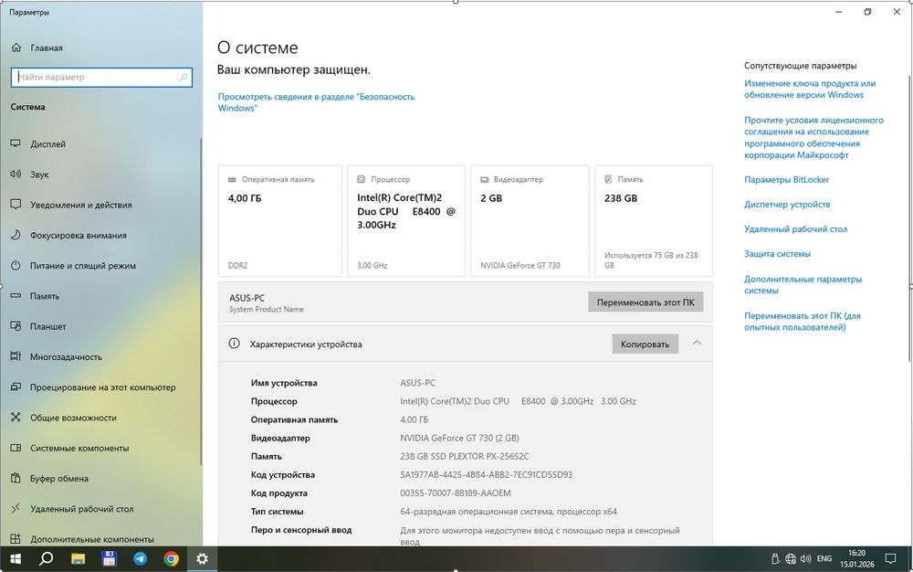The height and width of the screenshot is (572, 913).
Task: Open Уведомления и действия icon
Action: (16, 205)
